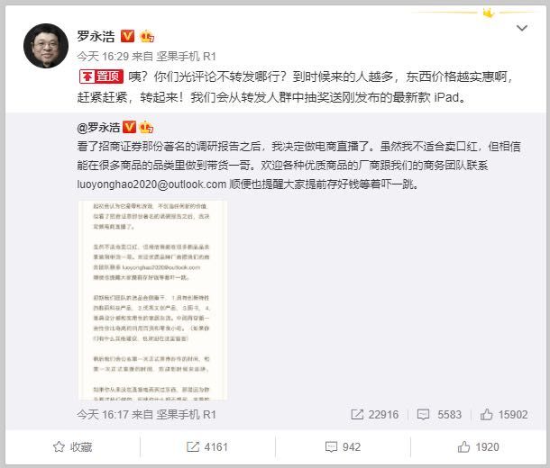Click the 罗永浩 username at top
Viewport: 550px width, 468px height.
pos(96,36)
